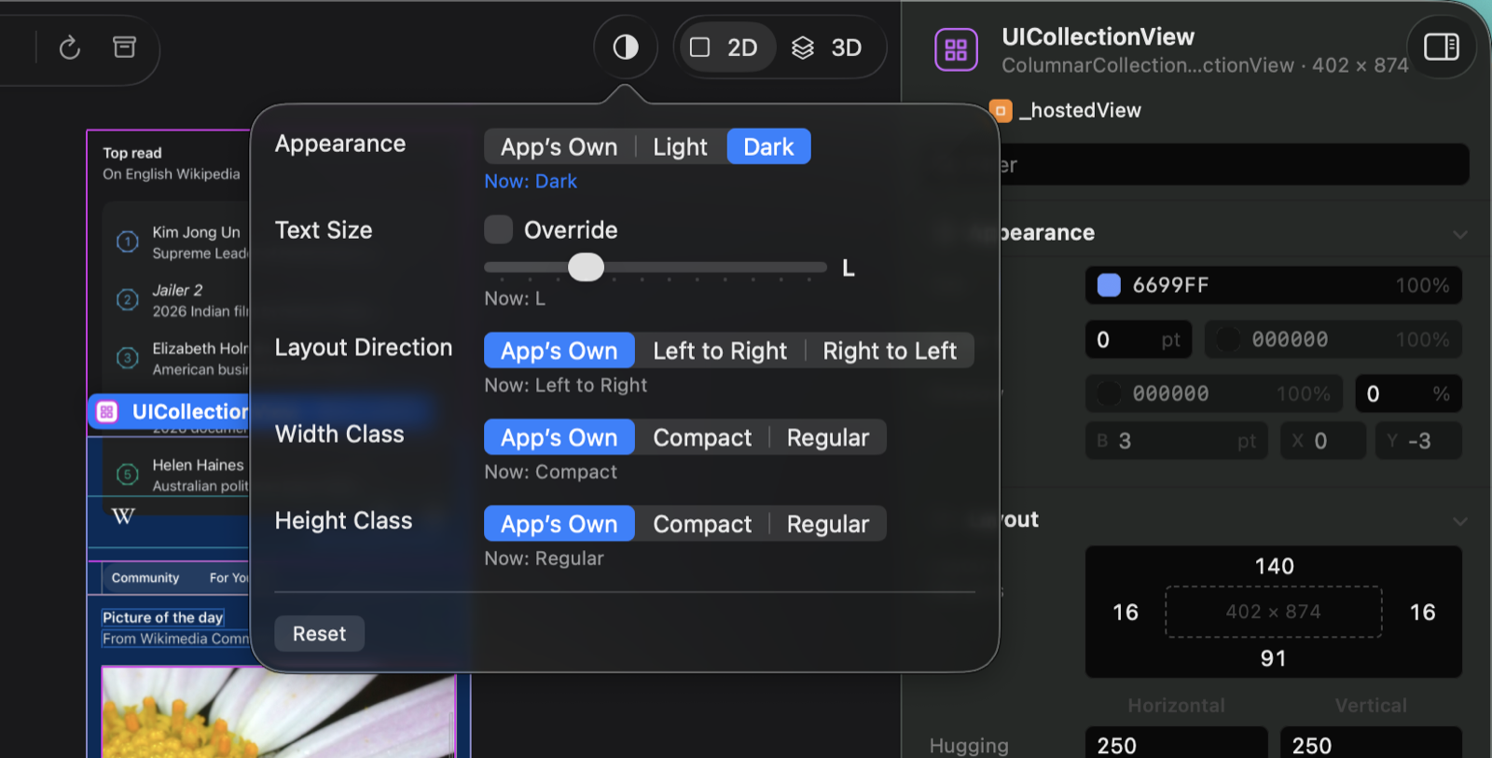Click the Wikipedia W logo in preview
Viewport: 1492px width, 758px height.
click(123, 516)
